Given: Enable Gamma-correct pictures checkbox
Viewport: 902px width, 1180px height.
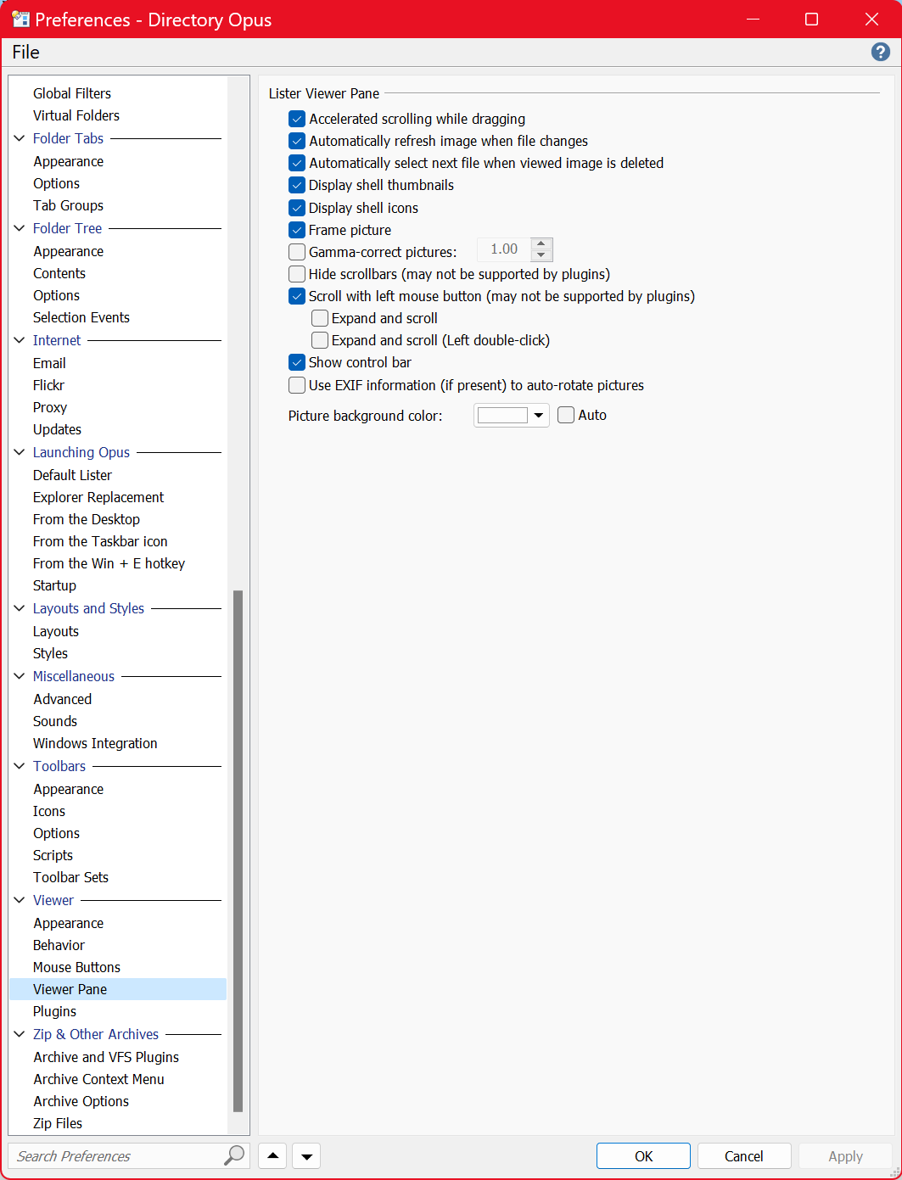Looking at the screenshot, I should pos(297,252).
